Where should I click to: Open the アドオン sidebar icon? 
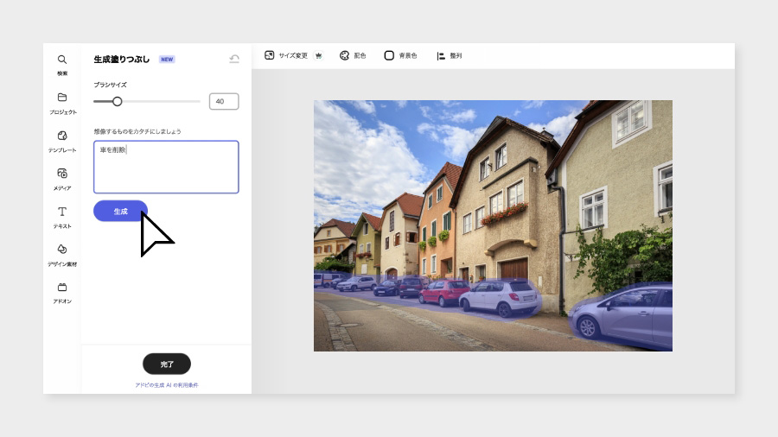tap(62, 288)
